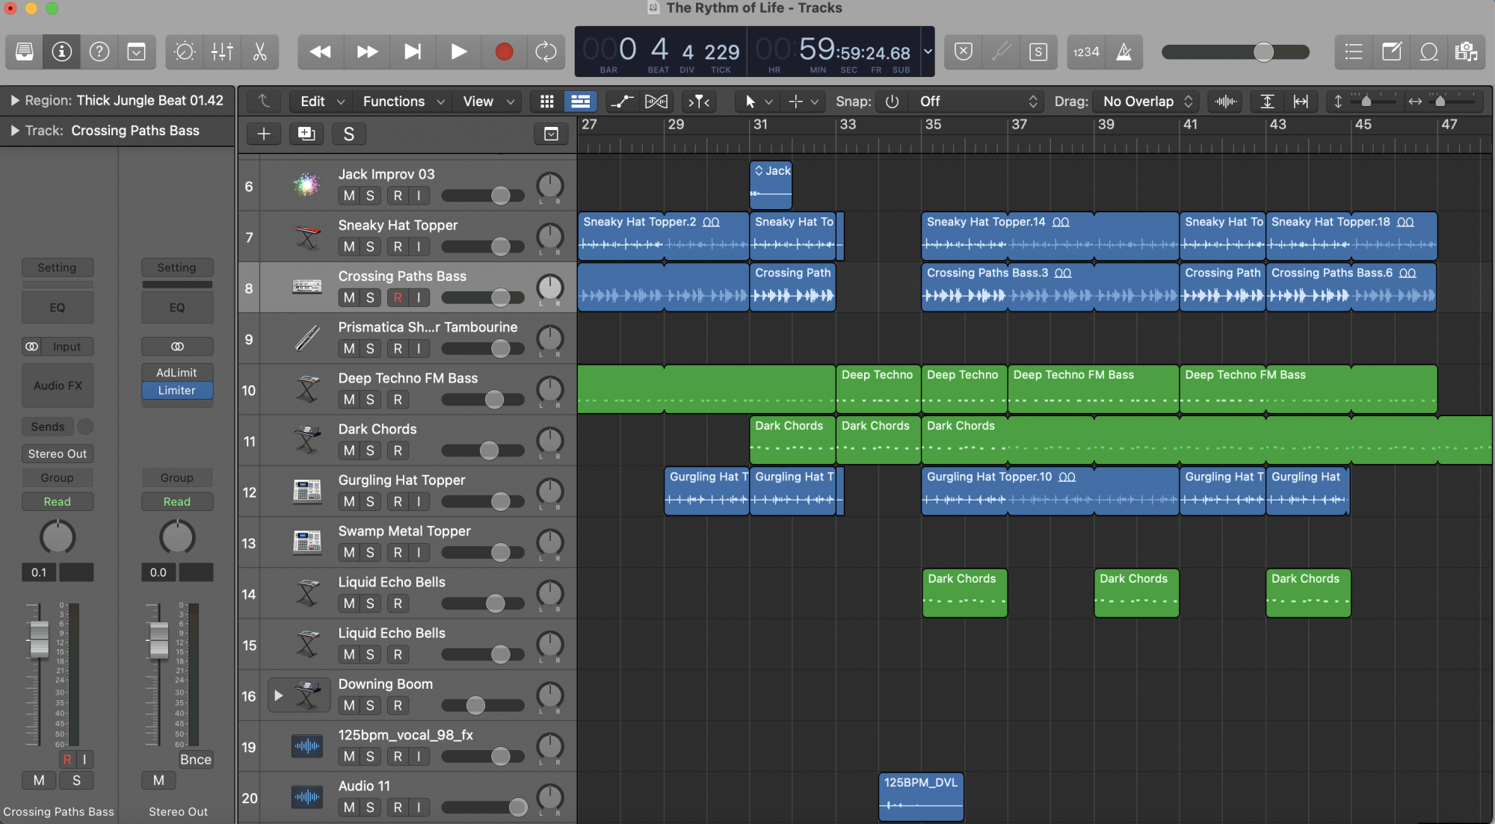Expand the Region inspector disclosure triangle
The width and height of the screenshot is (1495, 824).
coord(14,100)
